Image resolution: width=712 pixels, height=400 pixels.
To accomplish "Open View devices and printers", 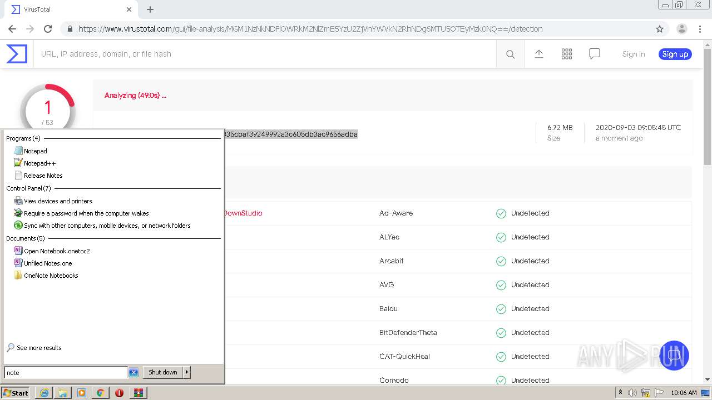I will (58, 201).
